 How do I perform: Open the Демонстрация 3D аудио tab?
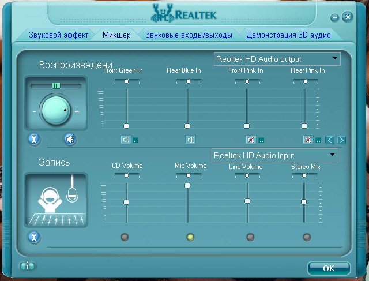click(288, 35)
